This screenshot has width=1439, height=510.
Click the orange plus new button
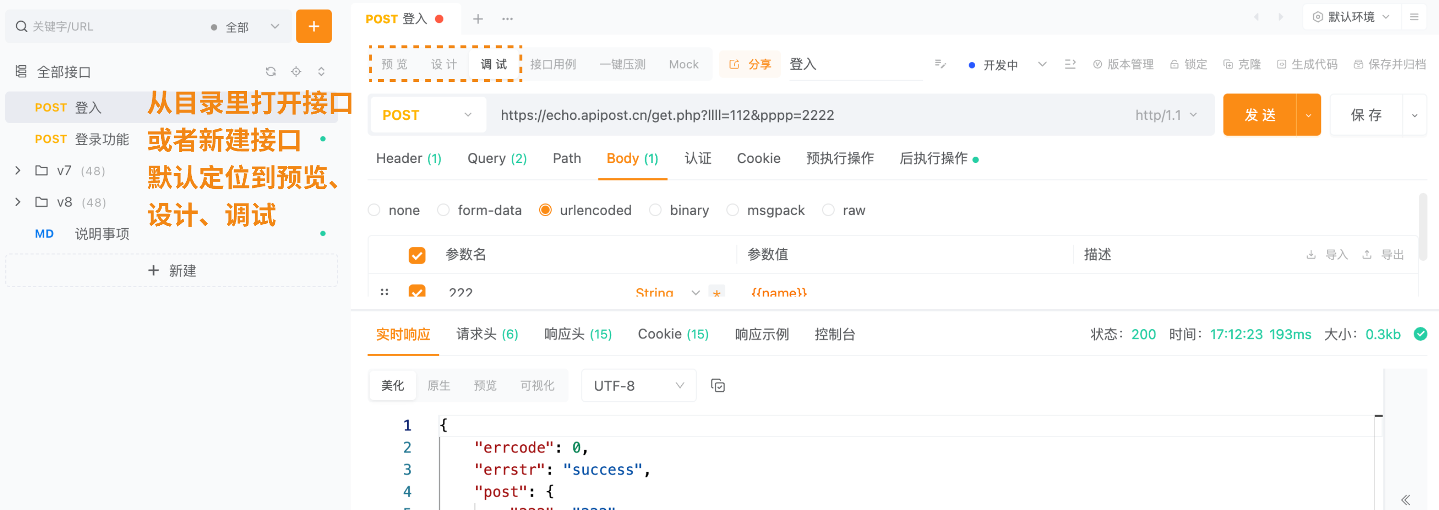(x=313, y=26)
